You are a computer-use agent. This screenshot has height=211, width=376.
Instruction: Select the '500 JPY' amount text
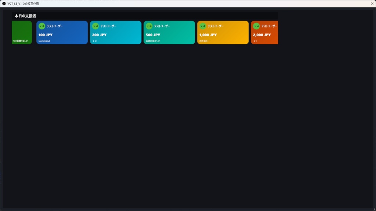pyautogui.click(x=153, y=35)
